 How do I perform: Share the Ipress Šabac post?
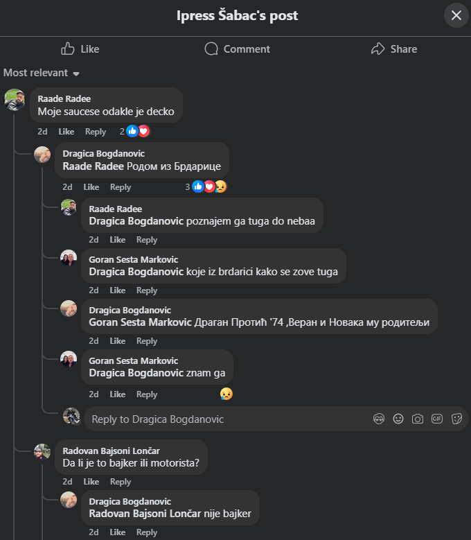(393, 49)
